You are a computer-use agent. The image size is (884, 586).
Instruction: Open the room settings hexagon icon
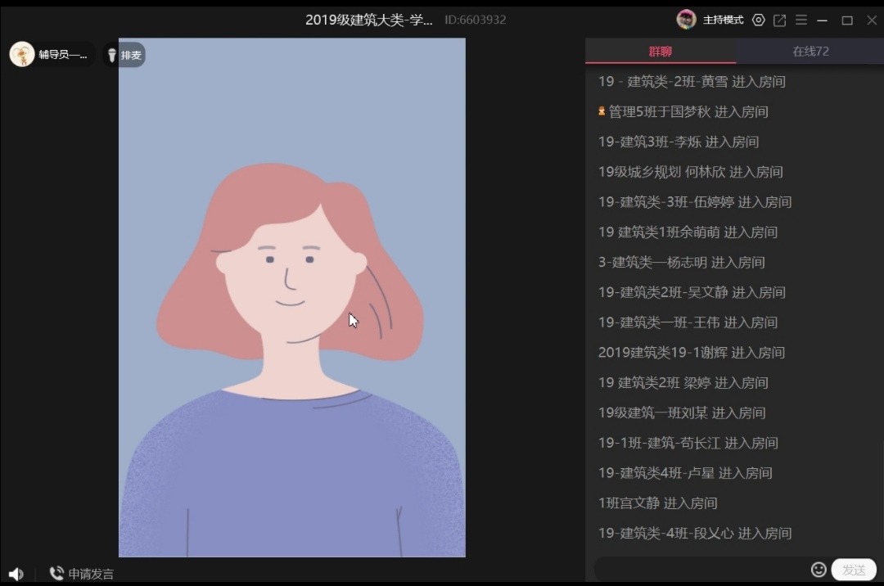point(759,20)
